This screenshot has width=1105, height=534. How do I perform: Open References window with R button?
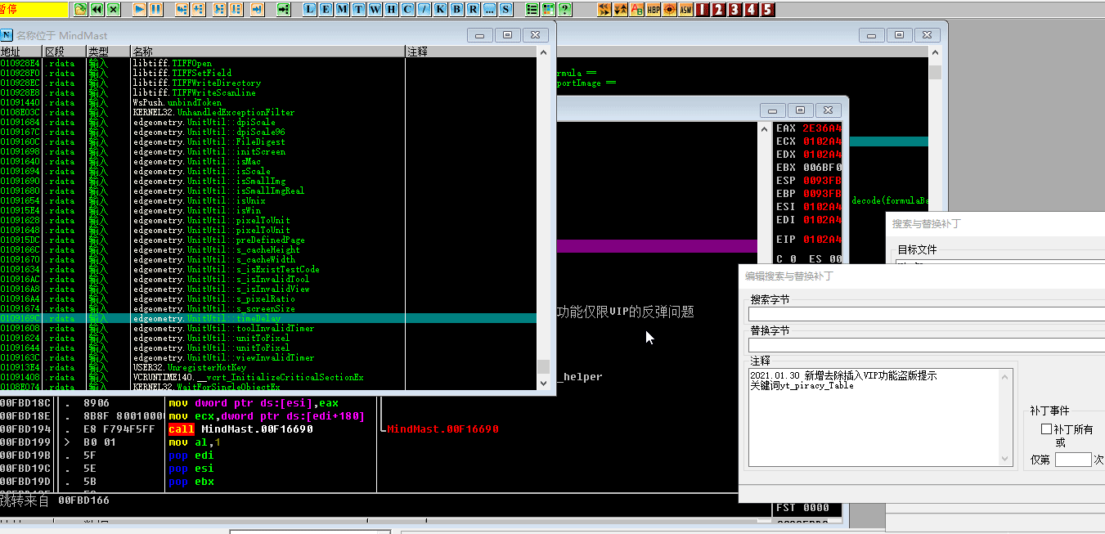(474, 10)
